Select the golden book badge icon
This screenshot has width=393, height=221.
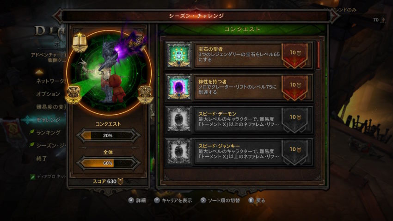tap(80, 43)
